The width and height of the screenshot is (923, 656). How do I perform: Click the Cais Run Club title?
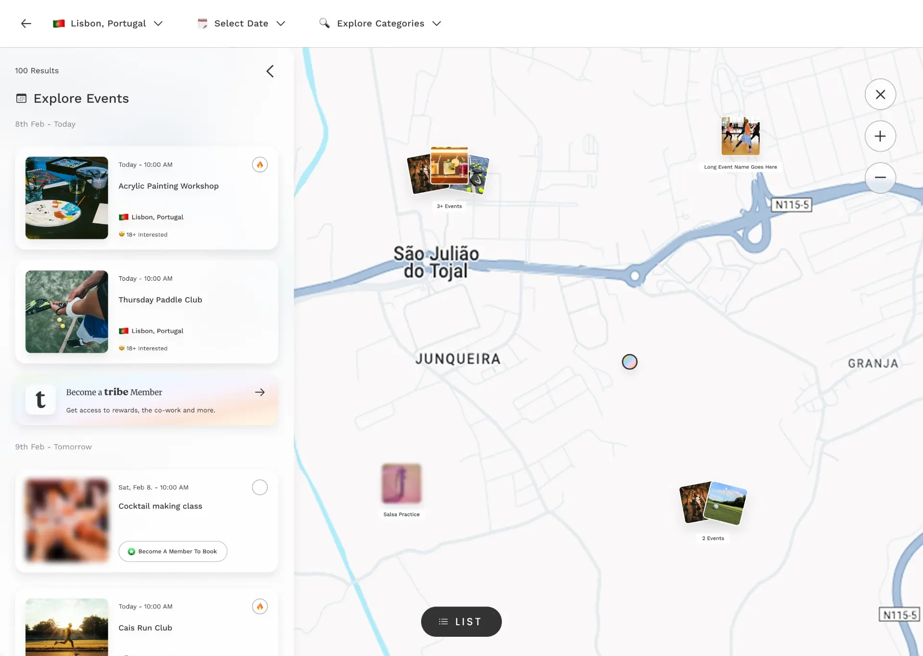point(145,628)
